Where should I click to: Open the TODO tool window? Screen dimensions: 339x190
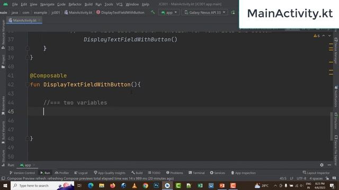[x=154, y=173]
